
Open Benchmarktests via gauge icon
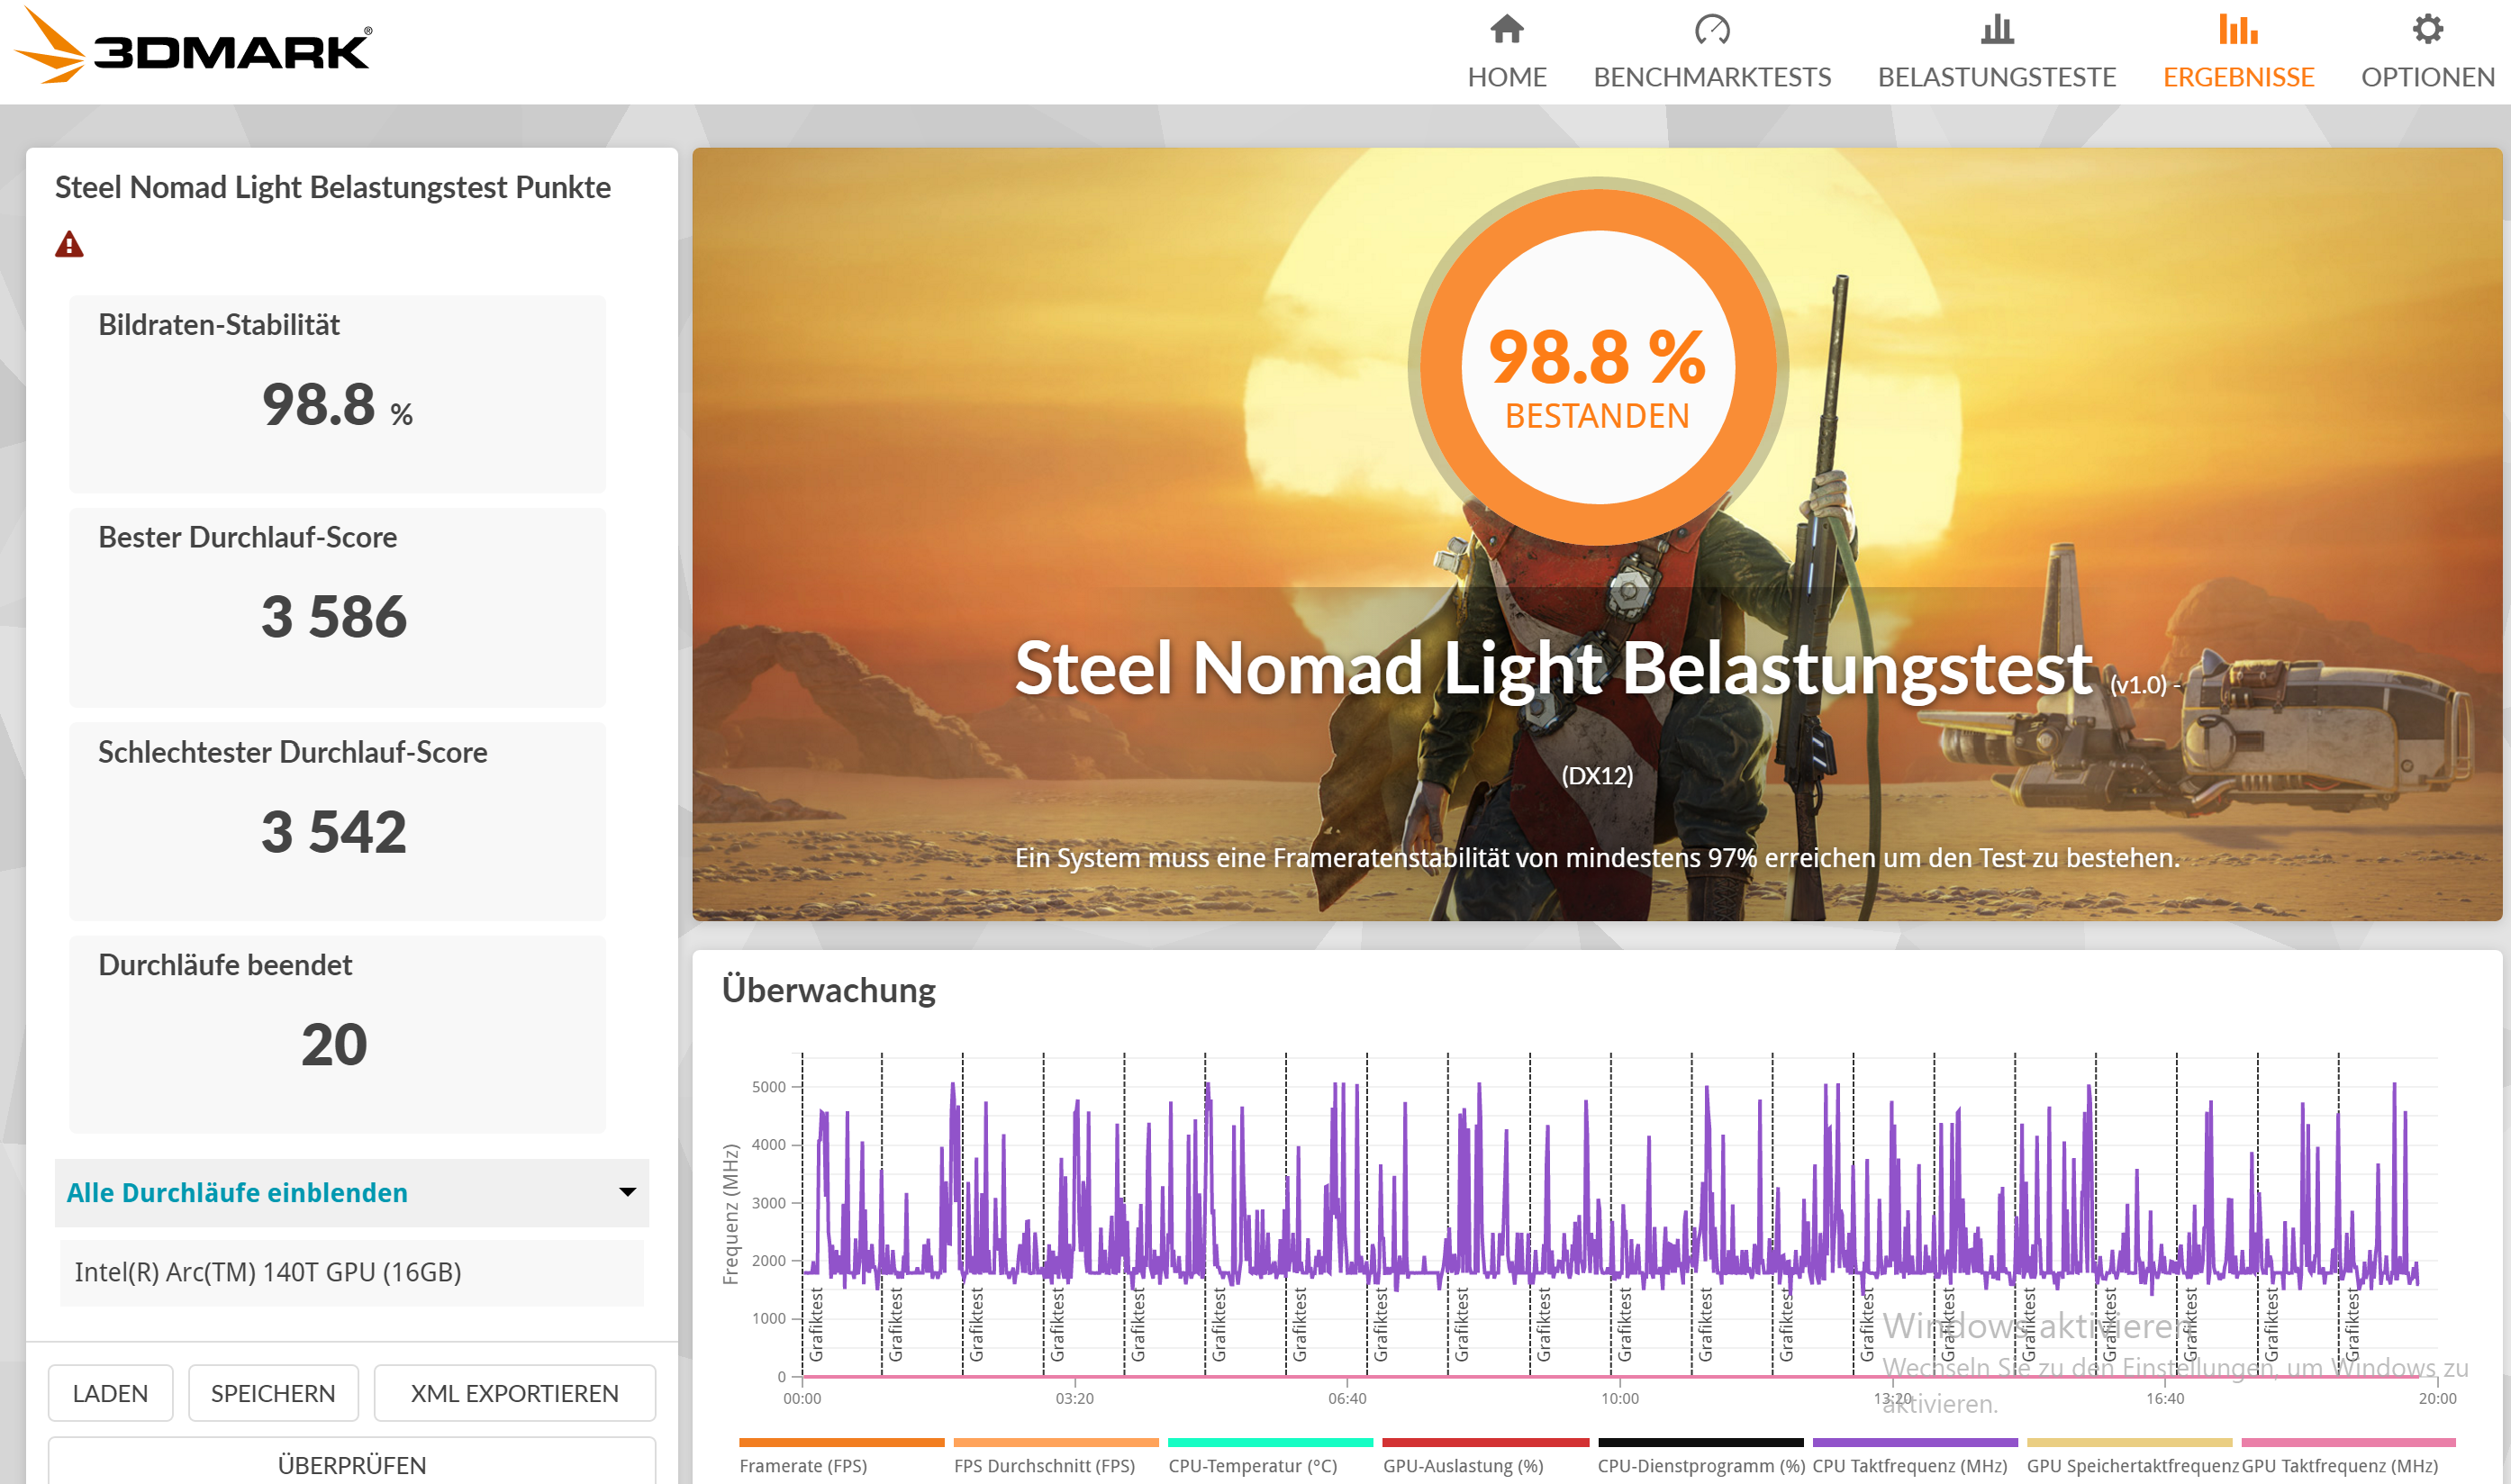click(x=1711, y=29)
